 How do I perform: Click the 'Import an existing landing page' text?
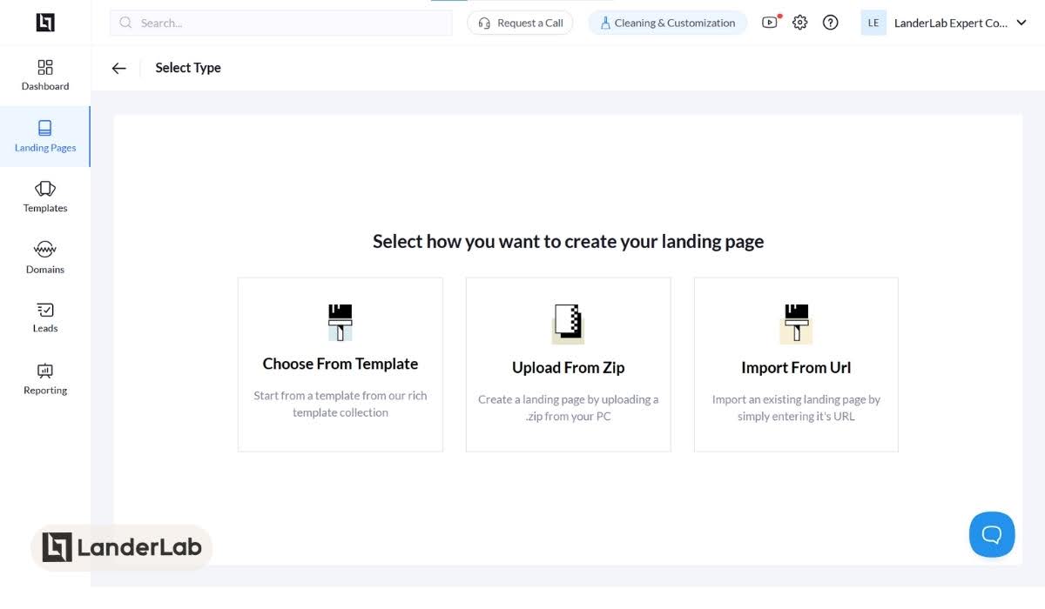pos(796,408)
